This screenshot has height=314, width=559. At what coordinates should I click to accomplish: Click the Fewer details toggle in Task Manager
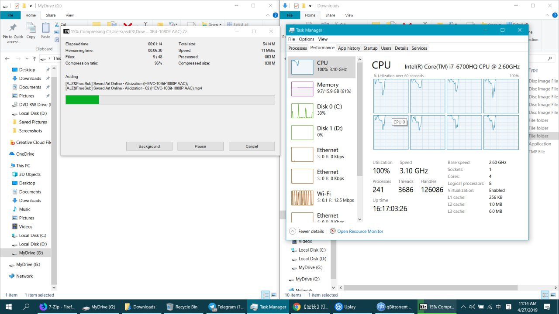tap(307, 231)
